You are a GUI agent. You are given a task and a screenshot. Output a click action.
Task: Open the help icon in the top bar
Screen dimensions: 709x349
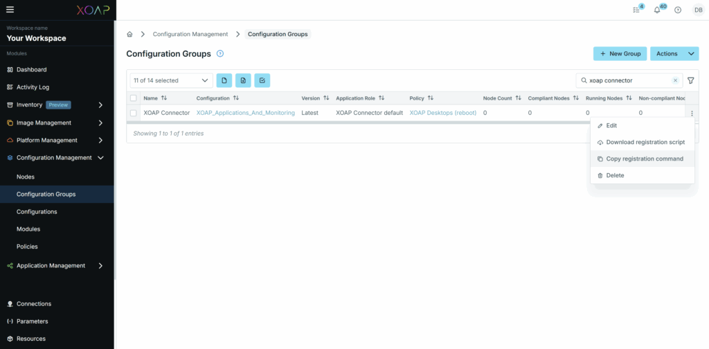pos(677,10)
